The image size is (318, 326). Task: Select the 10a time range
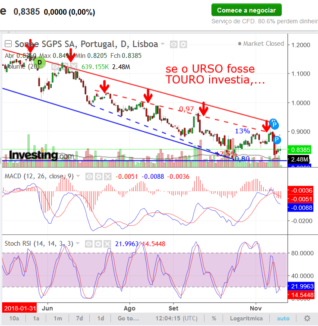(x=14, y=318)
